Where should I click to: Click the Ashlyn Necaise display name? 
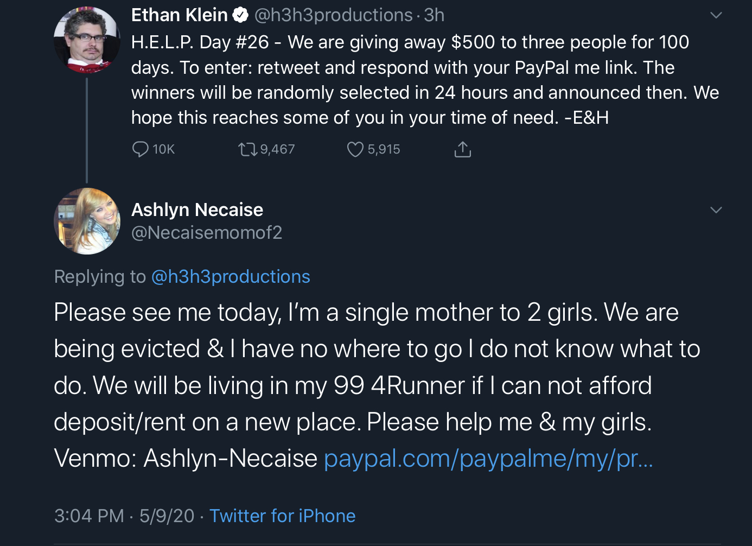click(197, 209)
